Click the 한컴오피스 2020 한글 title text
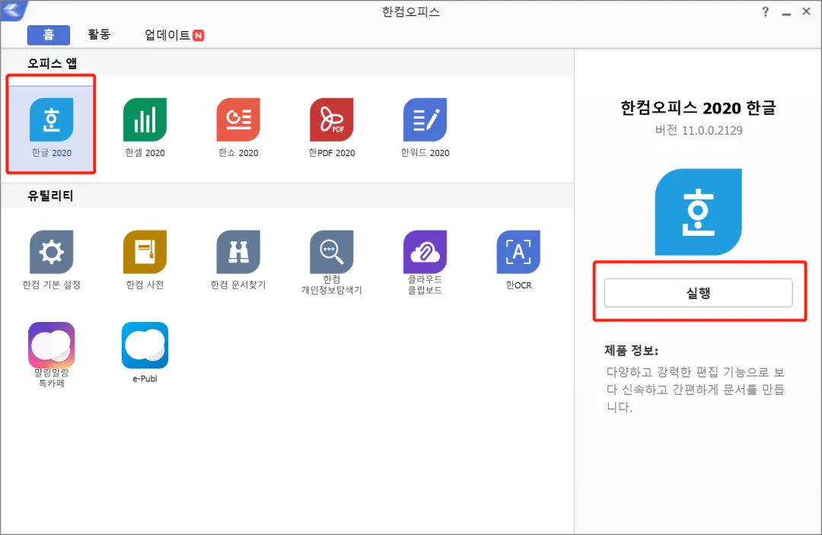Viewport: 822px width, 535px height. (x=698, y=108)
